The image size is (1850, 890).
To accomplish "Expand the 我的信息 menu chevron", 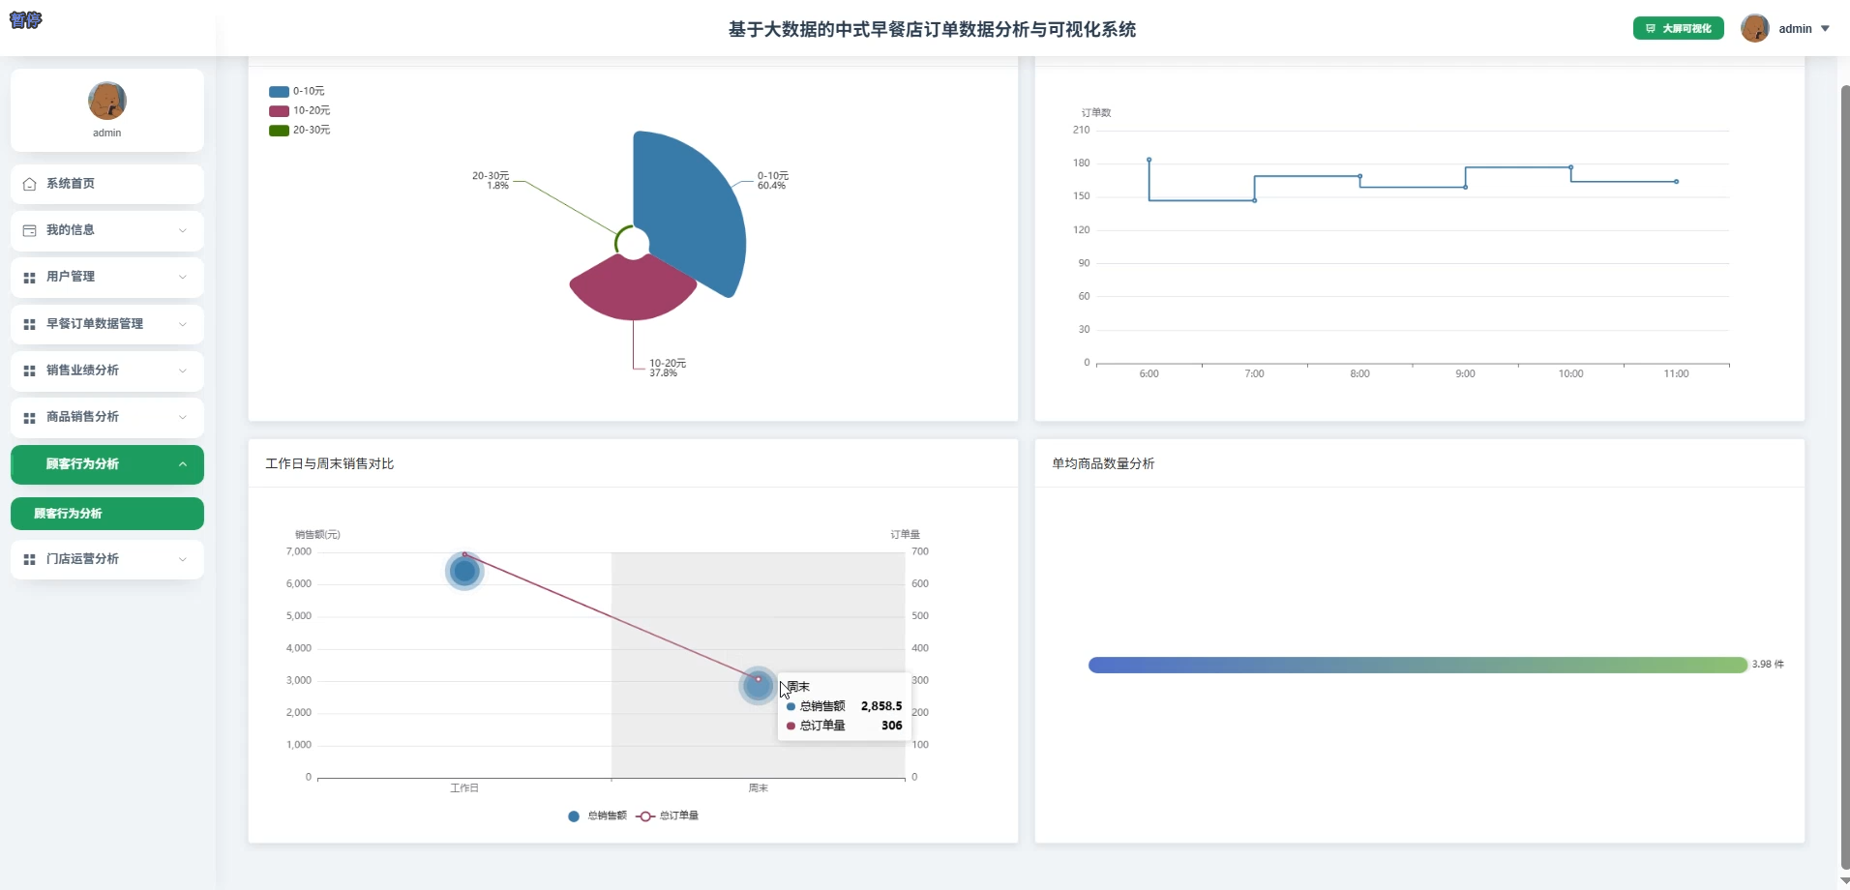I will (x=183, y=230).
